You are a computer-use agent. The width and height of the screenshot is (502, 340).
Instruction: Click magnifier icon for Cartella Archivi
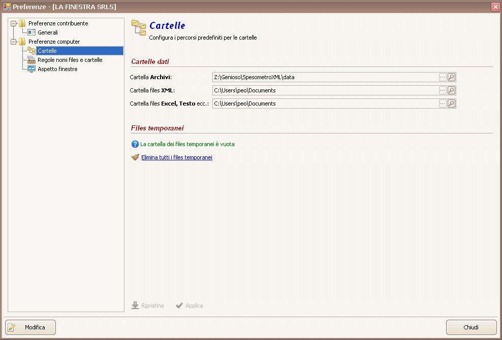tap(452, 77)
